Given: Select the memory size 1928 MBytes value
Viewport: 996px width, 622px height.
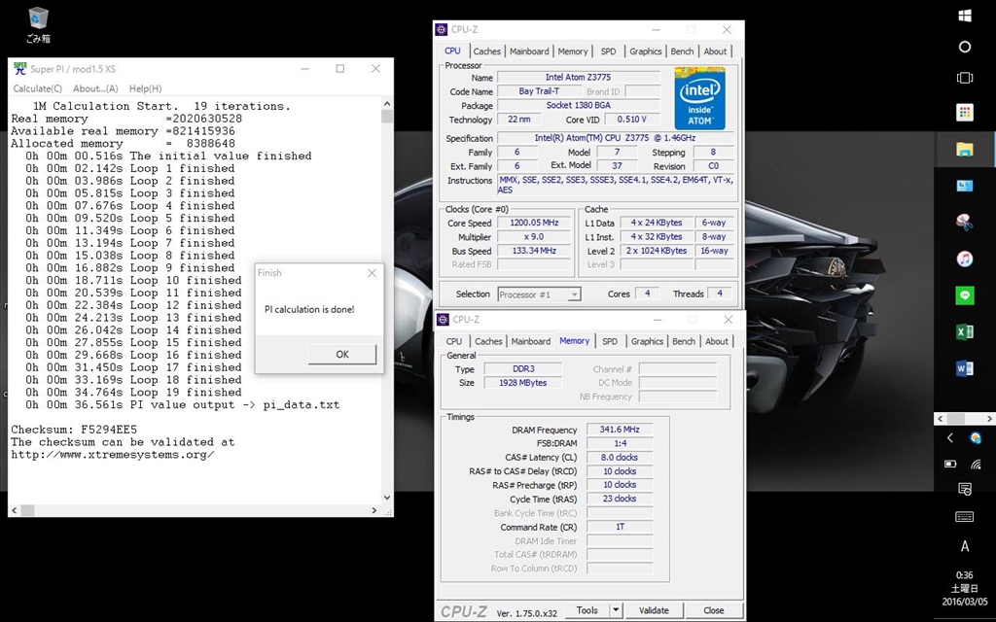Looking at the screenshot, I should pyautogui.click(x=522, y=383).
